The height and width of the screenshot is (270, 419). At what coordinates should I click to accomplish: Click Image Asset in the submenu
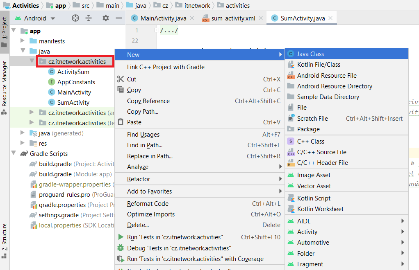314,175
